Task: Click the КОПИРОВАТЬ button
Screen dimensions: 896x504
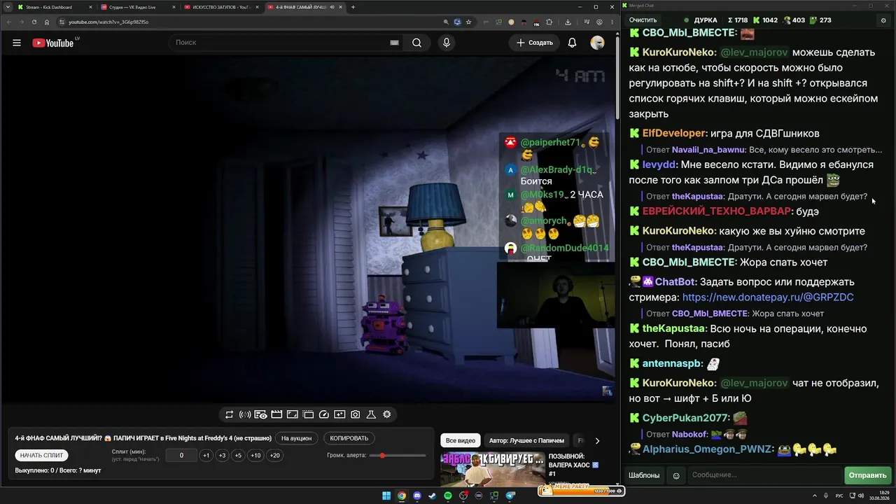Action: [349, 438]
